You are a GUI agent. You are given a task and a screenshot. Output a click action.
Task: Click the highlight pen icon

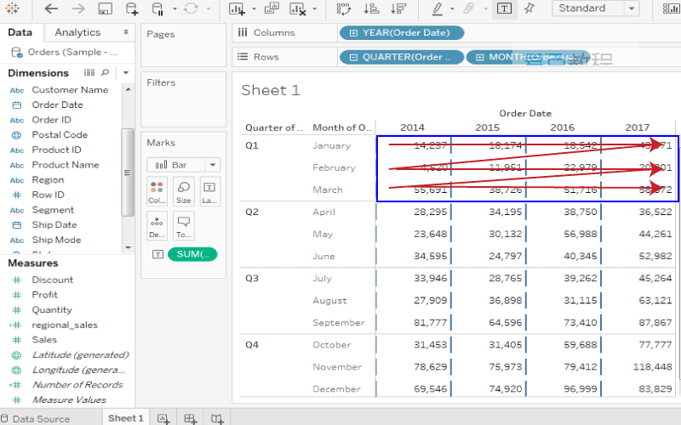[x=438, y=8]
